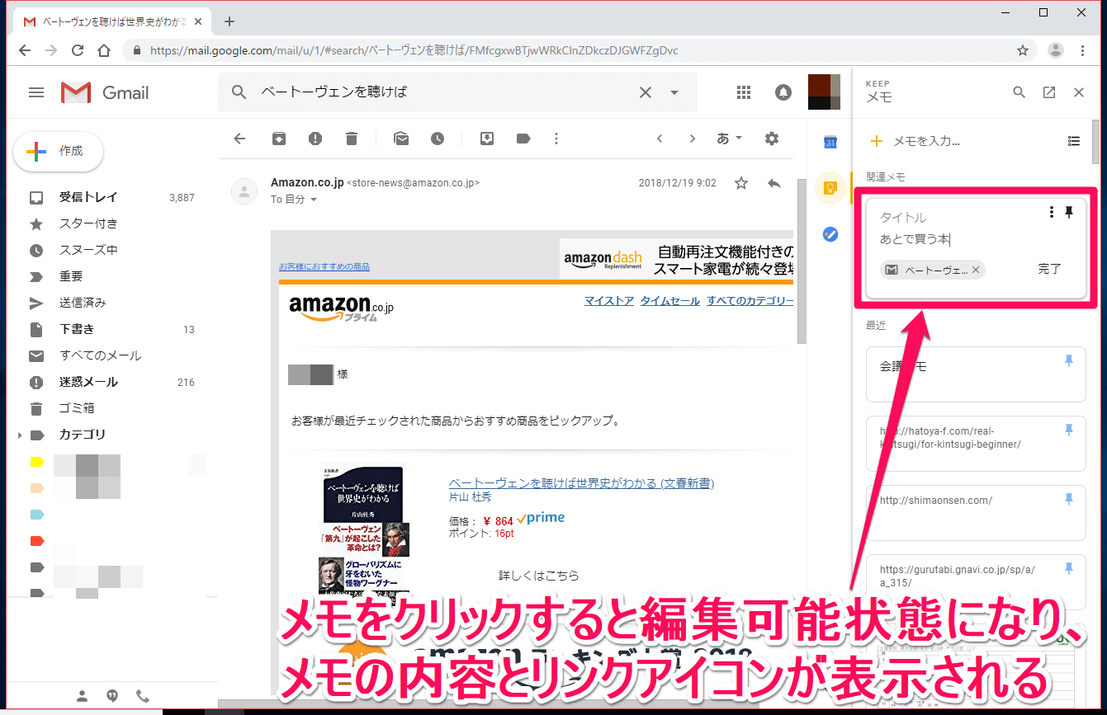1107x715 pixels.
Task: Delete this email with trash icon
Action: click(352, 139)
